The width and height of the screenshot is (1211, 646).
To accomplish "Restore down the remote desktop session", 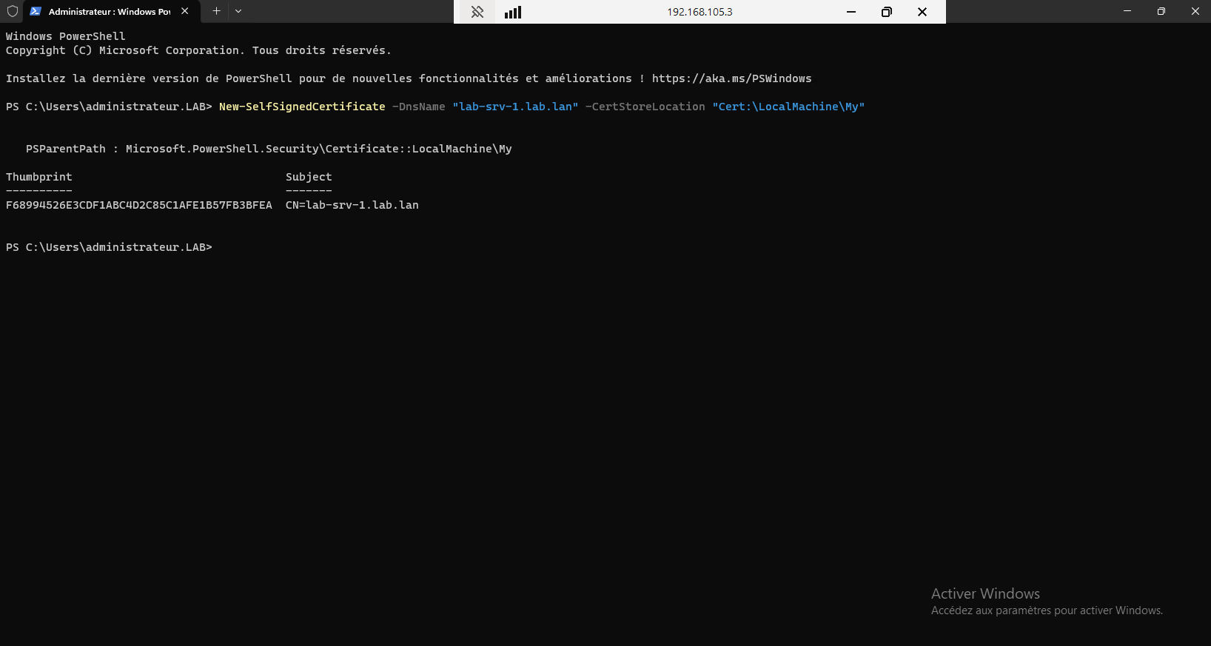I will tap(887, 12).
